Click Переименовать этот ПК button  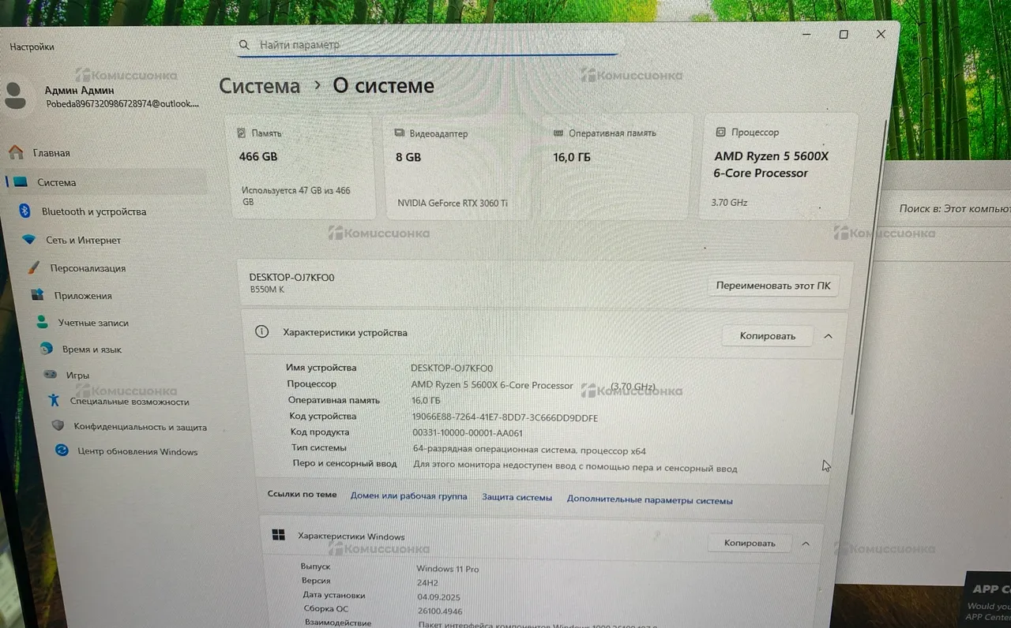click(773, 286)
